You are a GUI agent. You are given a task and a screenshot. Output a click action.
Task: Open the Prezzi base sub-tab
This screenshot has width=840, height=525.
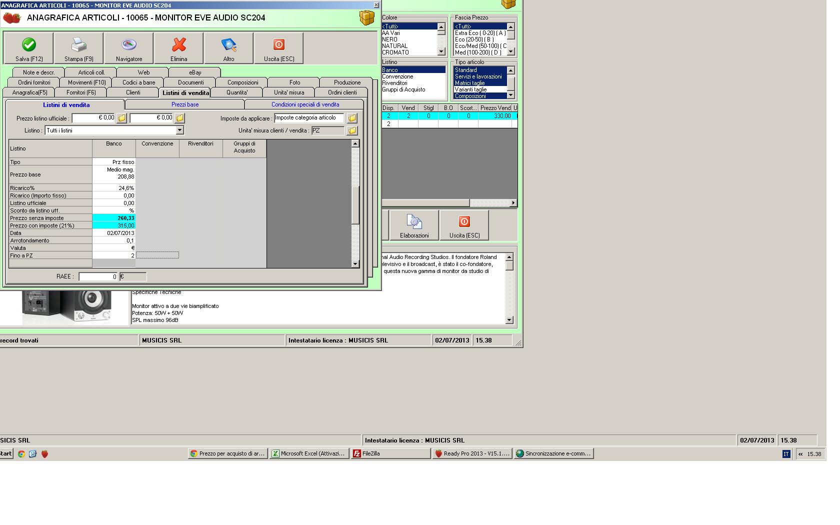tap(185, 104)
